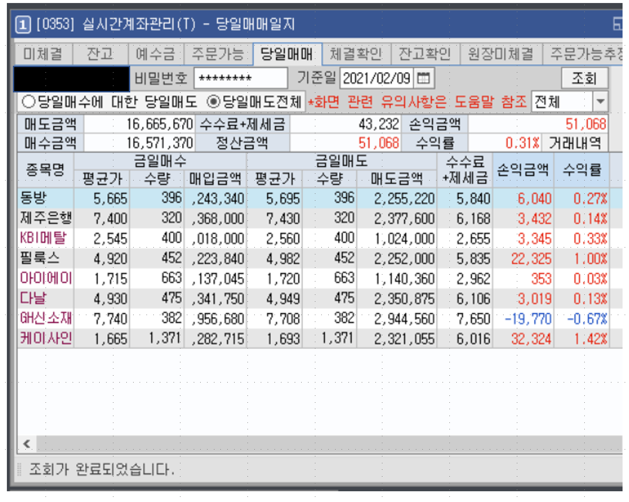Expand the 전체 dropdown arrow
This screenshot has height=502, width=629.
pos(600,102)
